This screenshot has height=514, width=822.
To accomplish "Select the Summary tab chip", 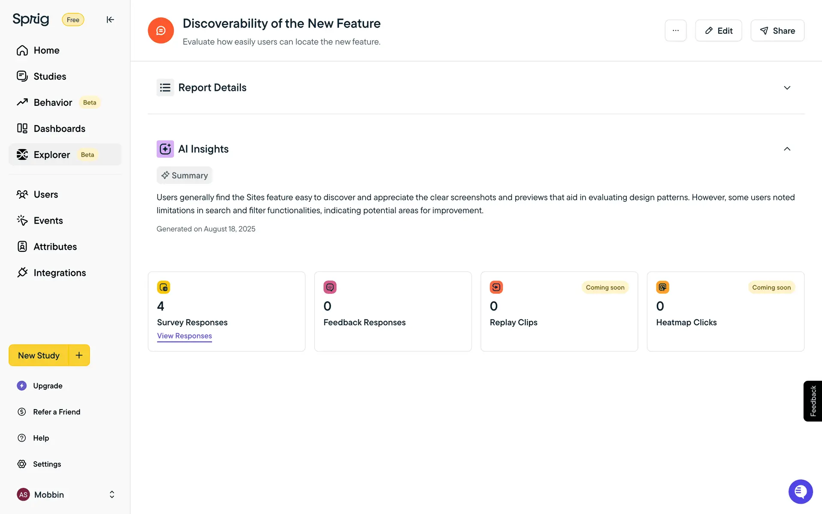I will (x=184, y=175).
